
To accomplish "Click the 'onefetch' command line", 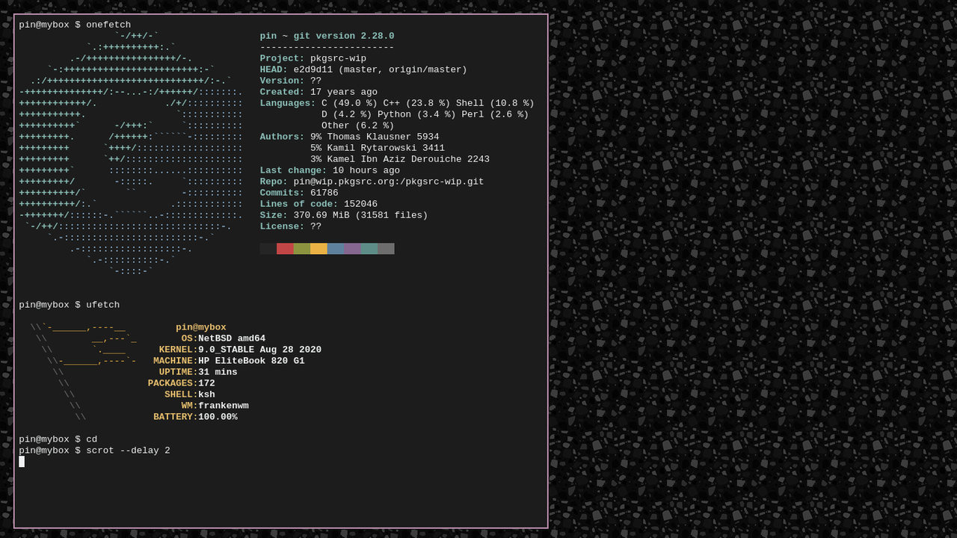I will (x=75, y=25).
